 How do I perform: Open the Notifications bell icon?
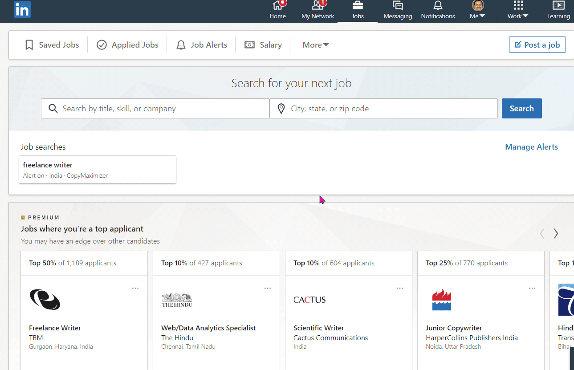point(438,6)
